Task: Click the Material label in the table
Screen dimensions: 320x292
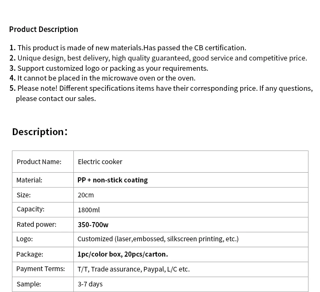Action: point(29,180)
